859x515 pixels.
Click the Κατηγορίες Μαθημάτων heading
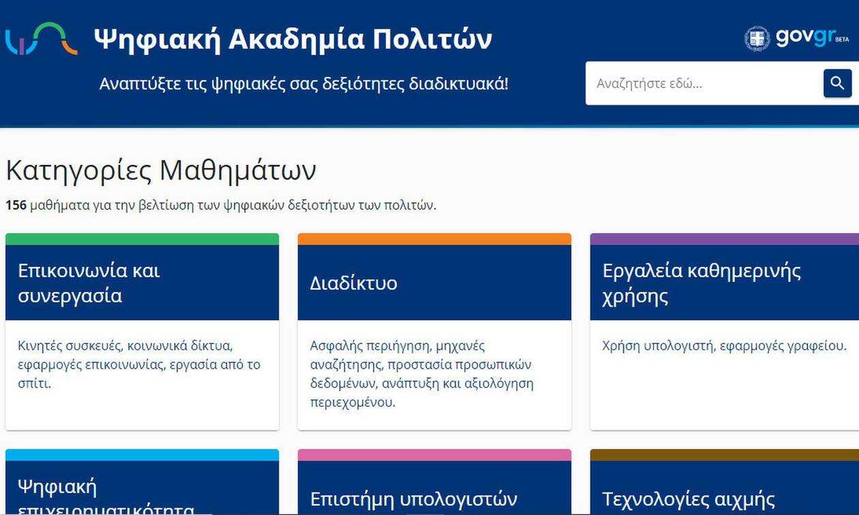pyautogui.click(x=161, y=170)
